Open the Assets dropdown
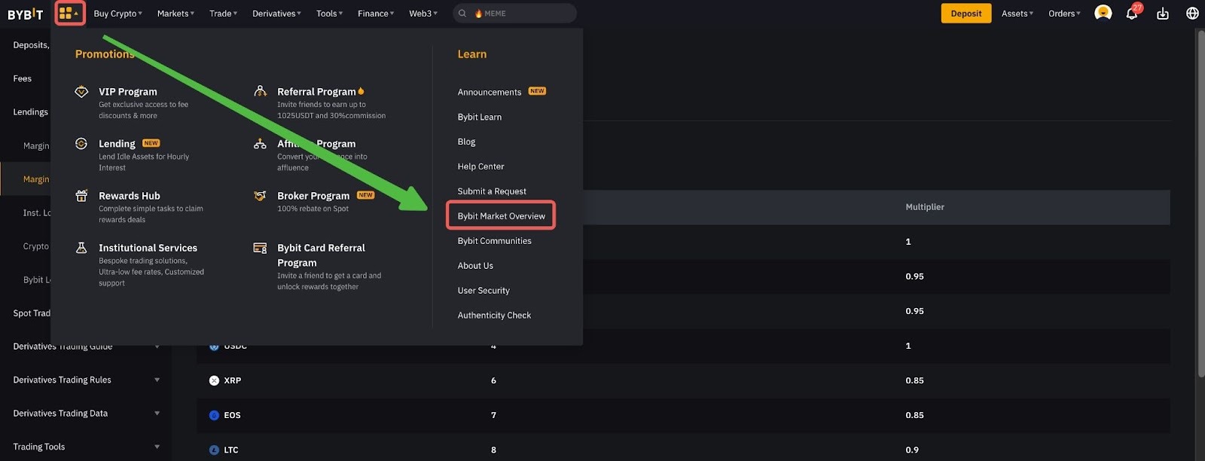The image size is (1205, 461). point(1017,14)
